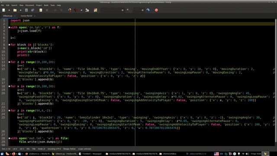Open the File menu
This screenshot has width=277, height=156.
(x=3, y=5)
